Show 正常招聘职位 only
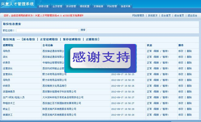Screen dimensions: 201x122 point(49,39)
